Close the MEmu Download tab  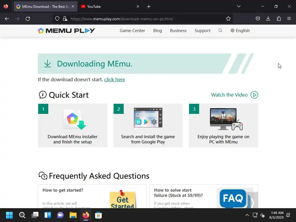pyautogui.click(x=73, y=6)
